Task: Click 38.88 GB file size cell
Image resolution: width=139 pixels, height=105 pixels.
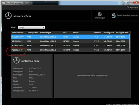Action: tap(108, 50)
